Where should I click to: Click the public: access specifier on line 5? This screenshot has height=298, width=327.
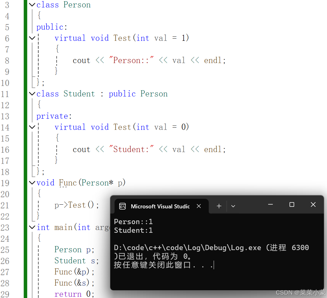[x=52, y=27]
